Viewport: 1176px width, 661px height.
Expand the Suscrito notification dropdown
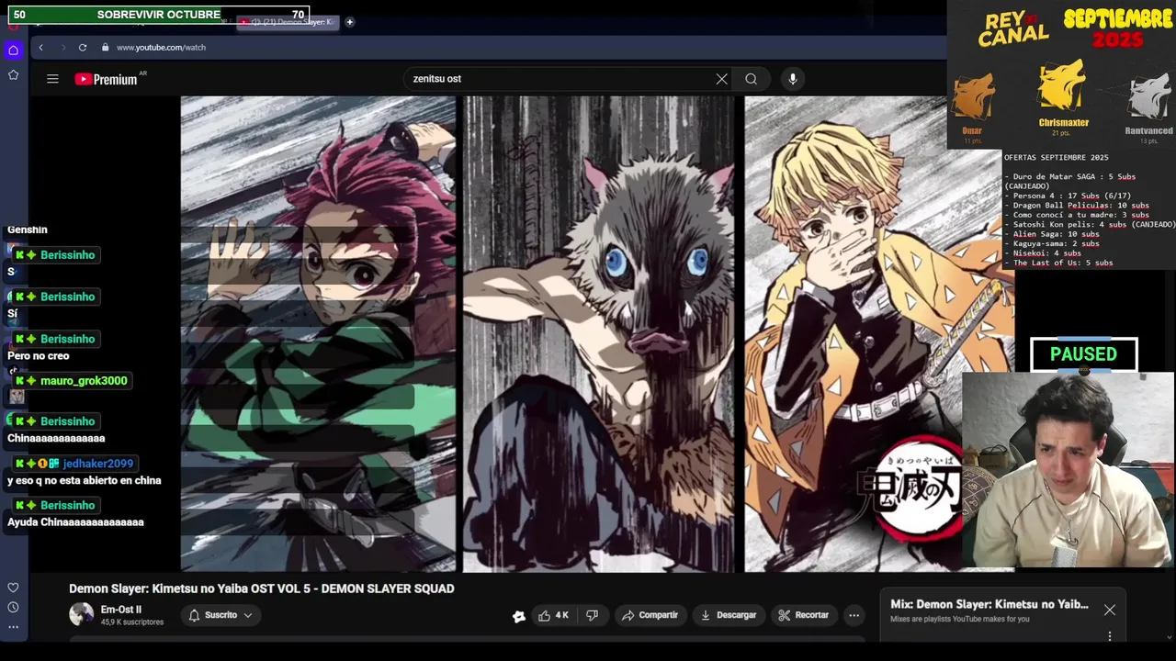point(220,615)
